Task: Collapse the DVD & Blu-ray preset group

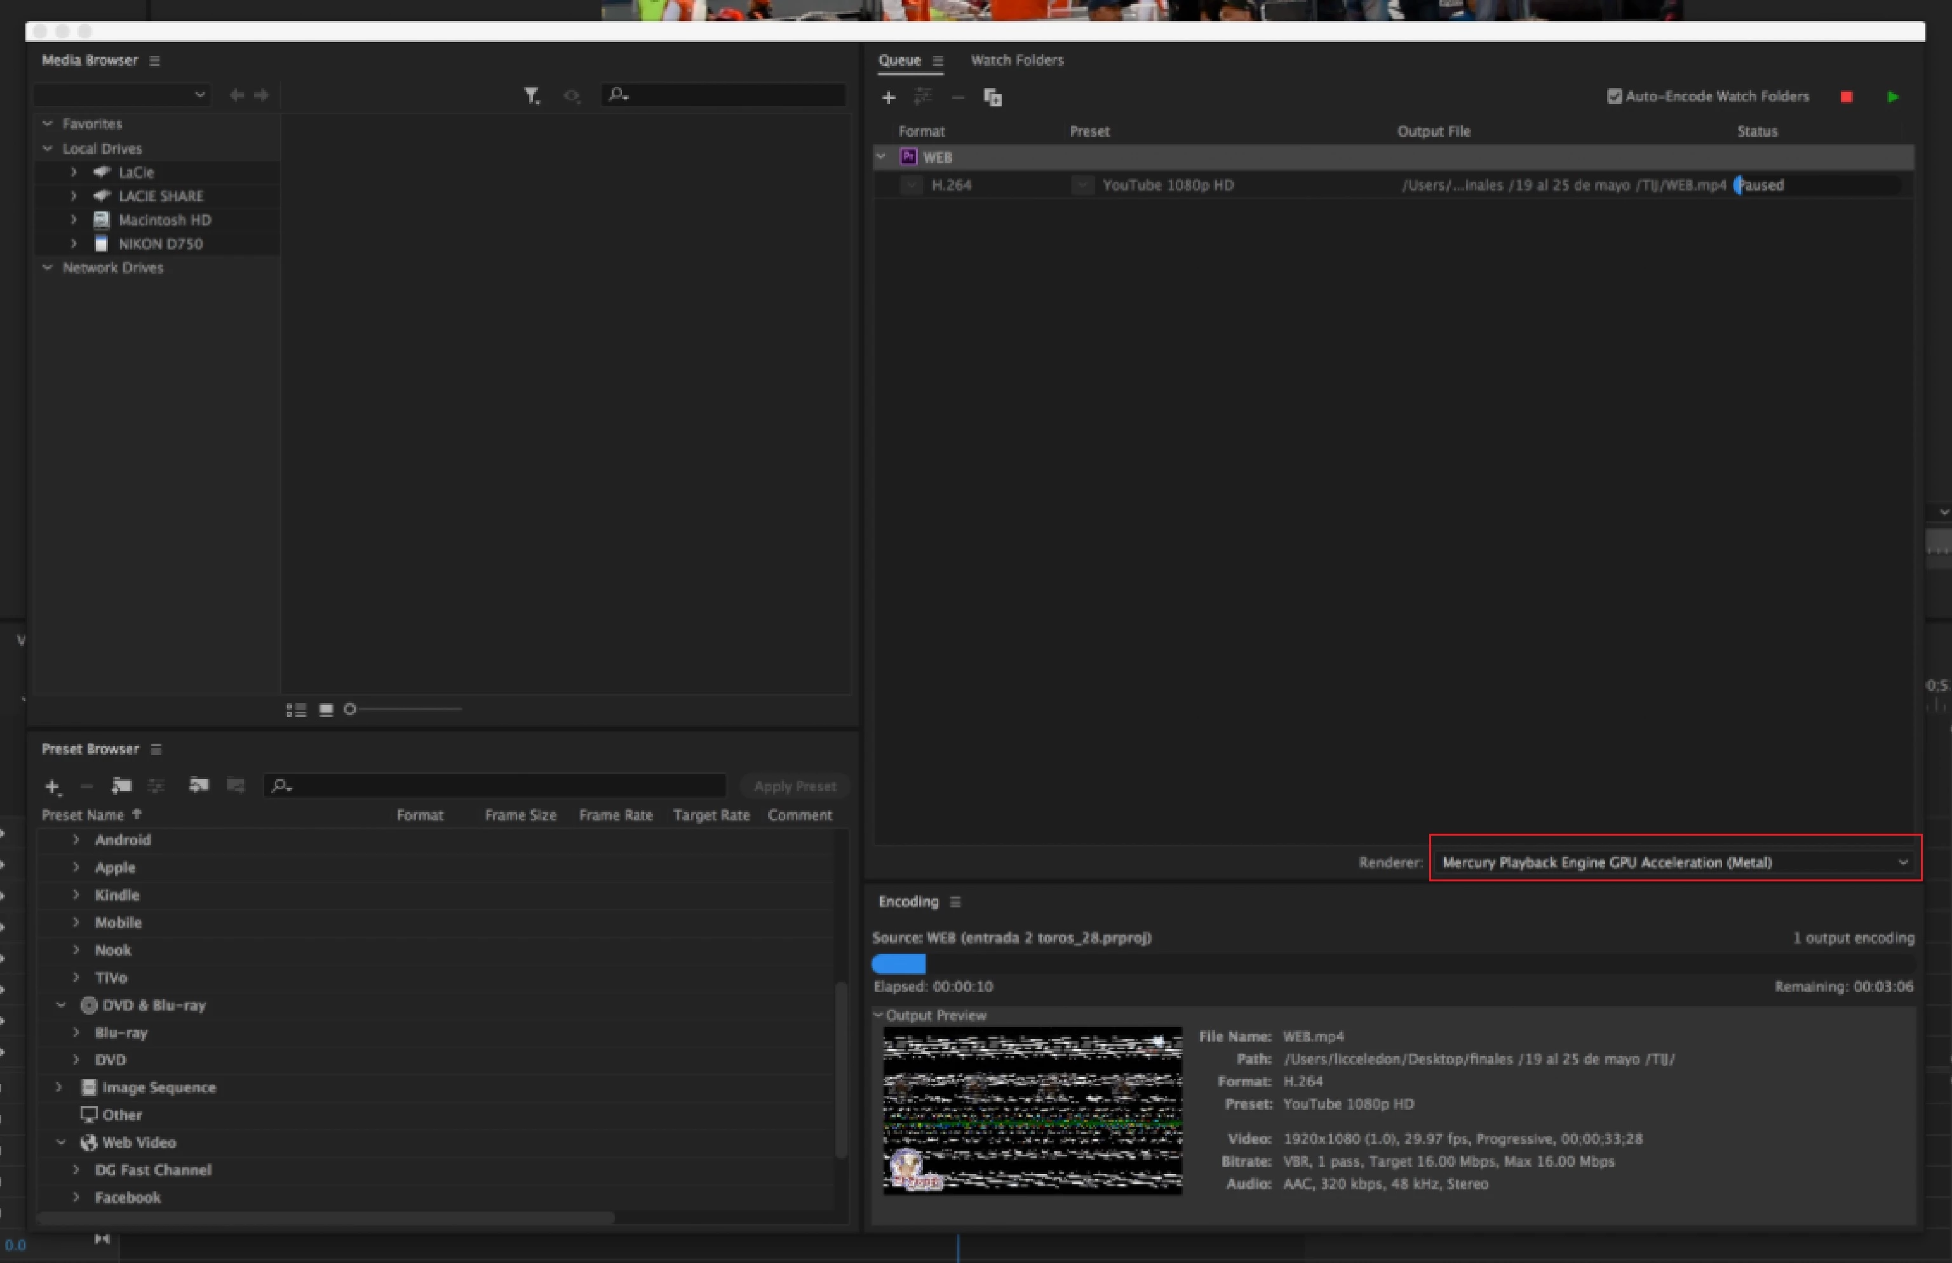Action: (x=61, y=1005)
